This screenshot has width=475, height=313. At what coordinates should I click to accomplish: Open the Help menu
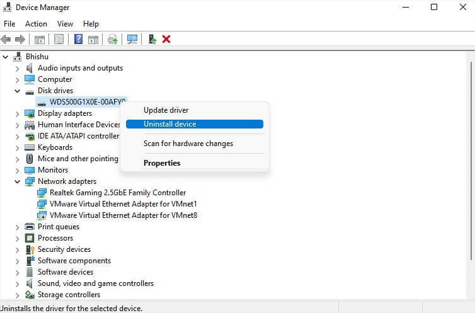click(x=91, y=24)
